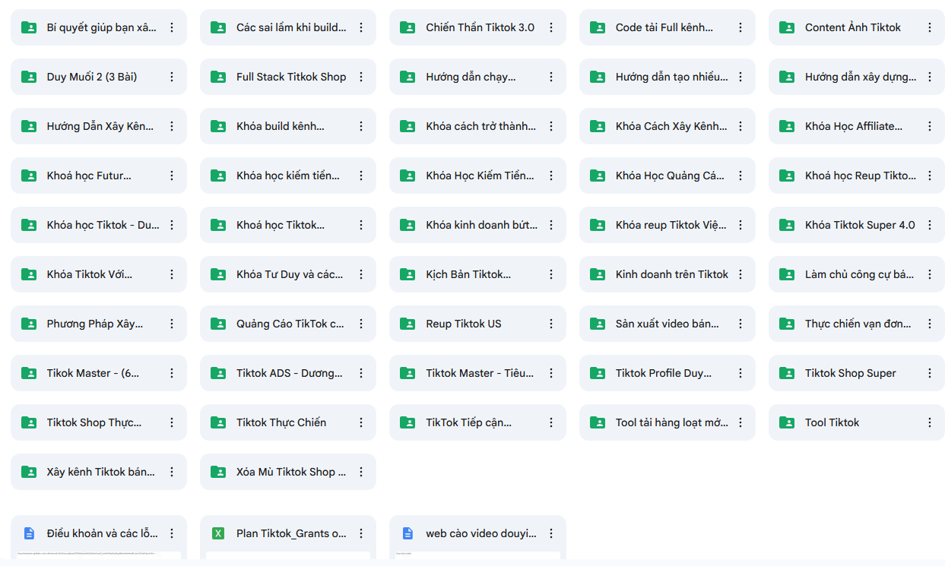Select folder Hướng Dẫn Xây Kên...

point(99,126)
